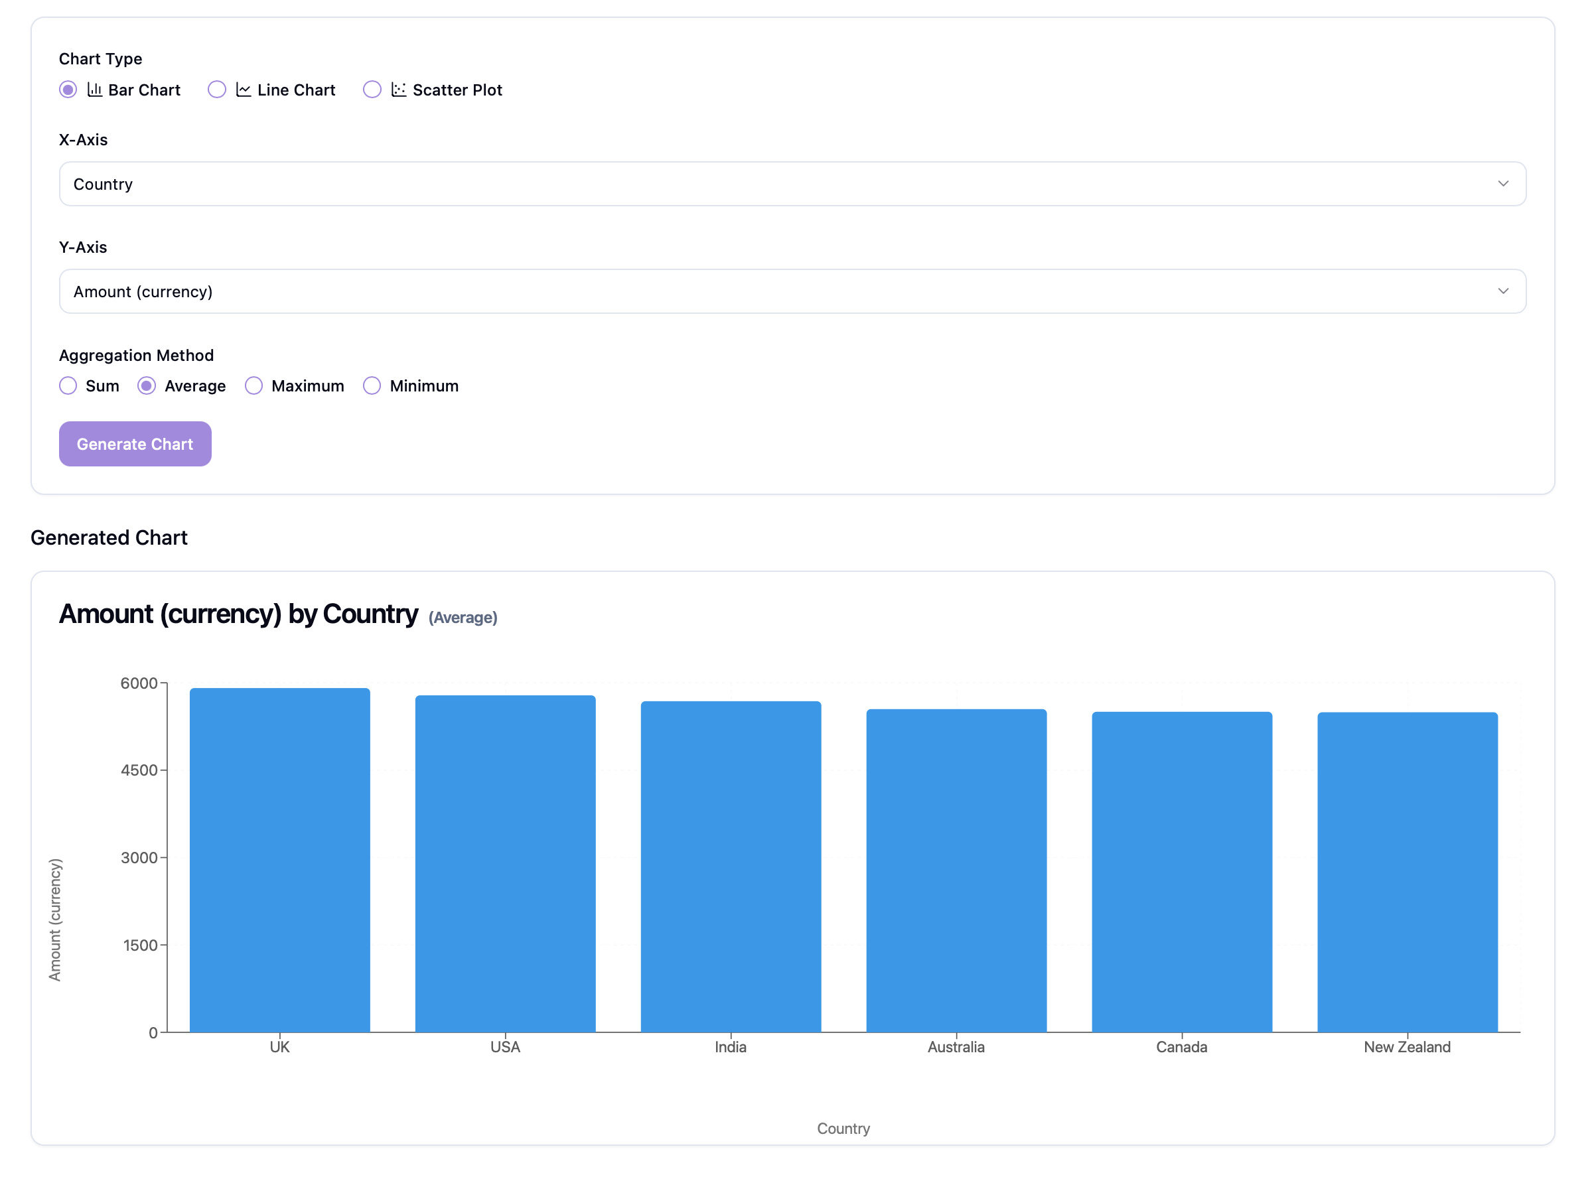The image size is (1594, 1177).
Task: Select the Line Chart radio button
Action: [x=217, y=90]
